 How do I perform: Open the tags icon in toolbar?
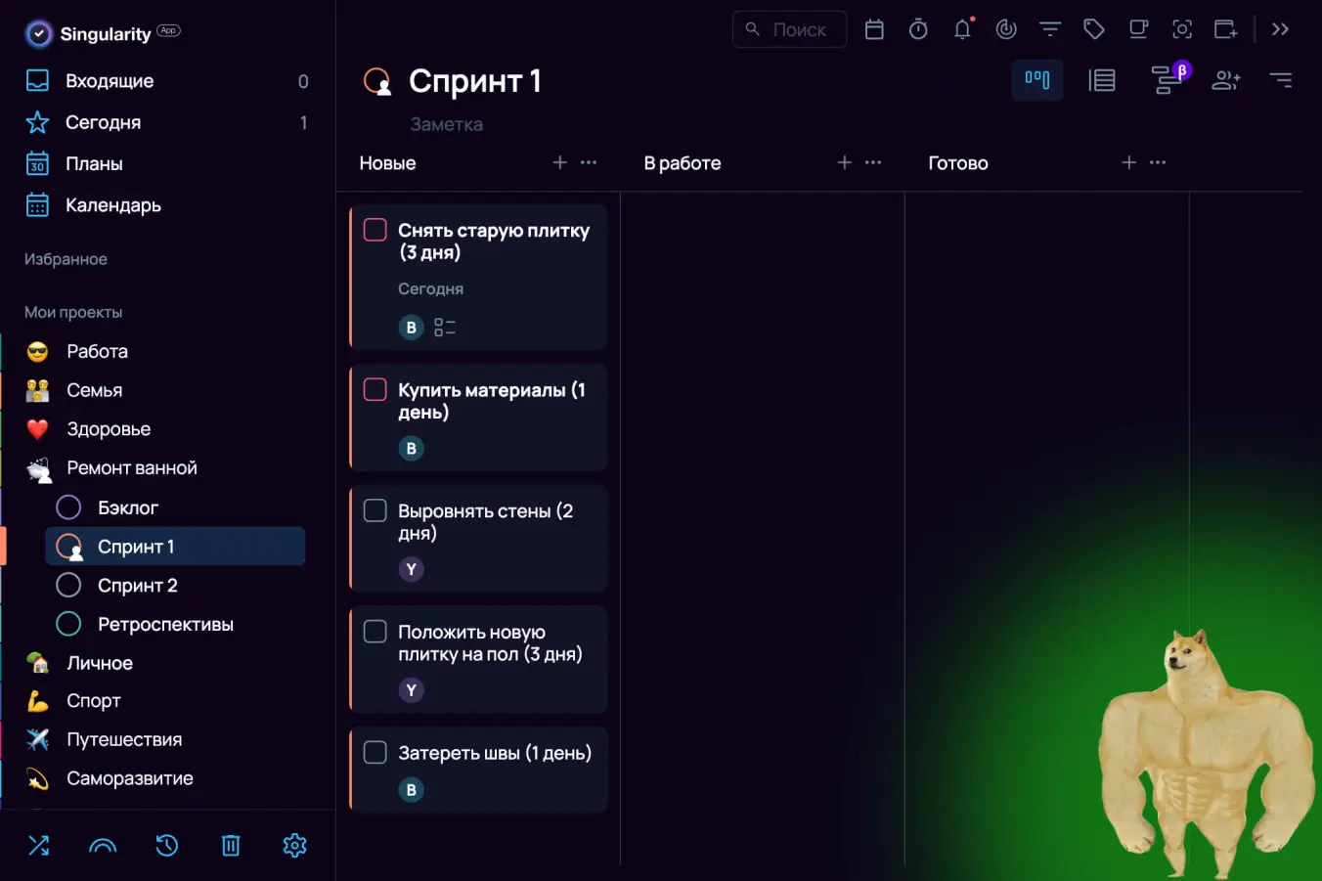[x=1094, y=30]
